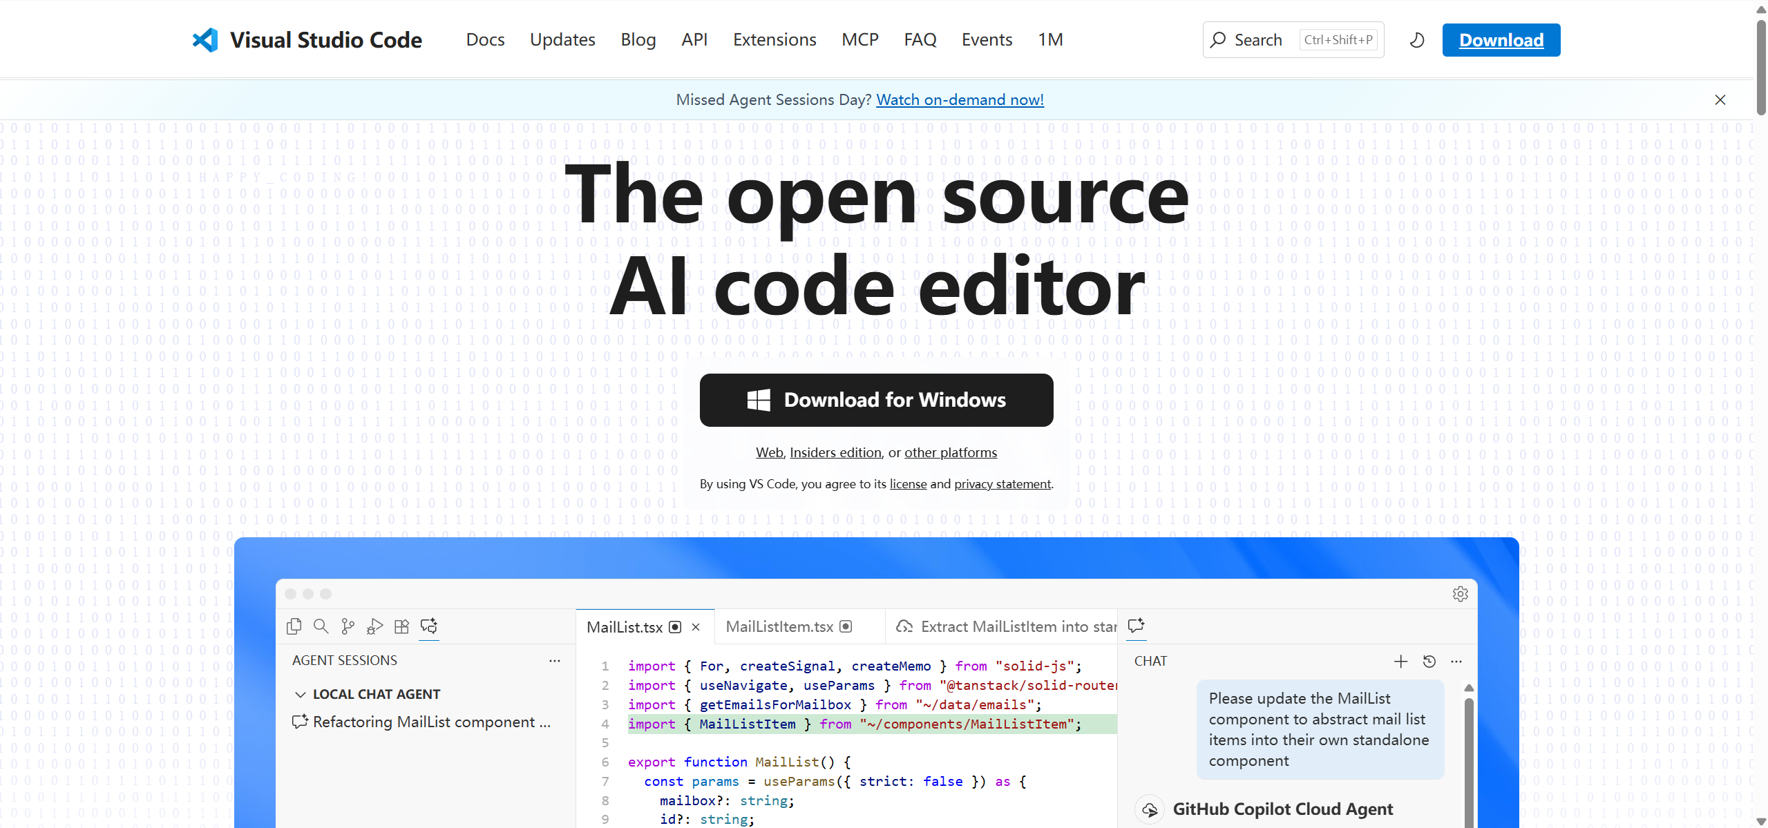Open the Source Control branch icon
This screenshot has height=828, width=1768.
(348, 626)
